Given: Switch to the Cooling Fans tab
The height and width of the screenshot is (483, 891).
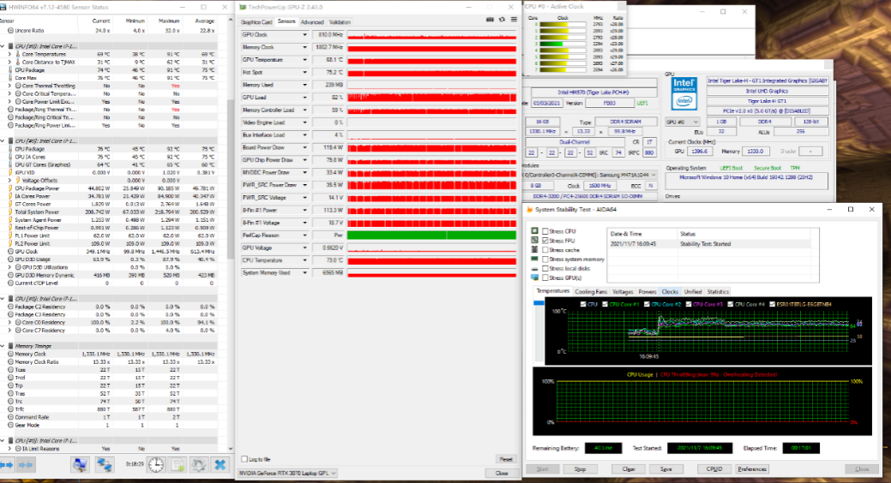Looking at the screenshot, I should point(590,291).
